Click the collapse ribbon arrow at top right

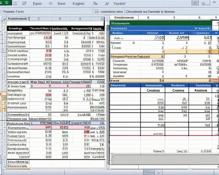coord(214,2)
